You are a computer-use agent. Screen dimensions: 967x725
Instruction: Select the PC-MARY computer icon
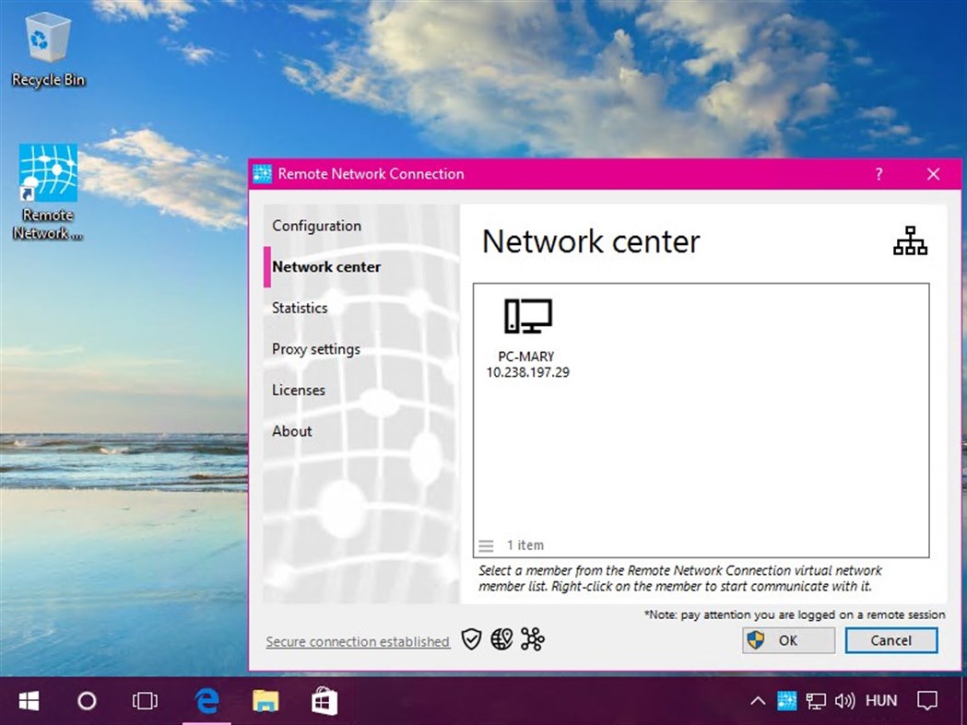(x=527, y=317)
